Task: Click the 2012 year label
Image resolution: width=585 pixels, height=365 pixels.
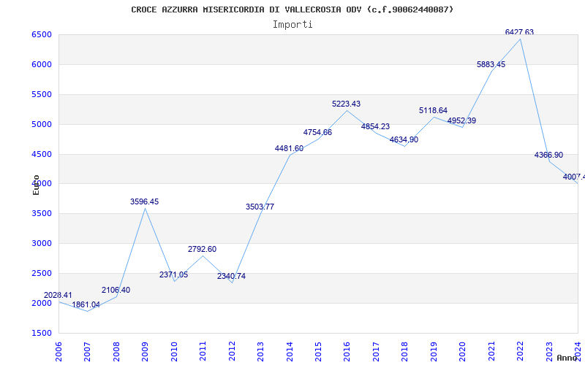Action: 231,351
